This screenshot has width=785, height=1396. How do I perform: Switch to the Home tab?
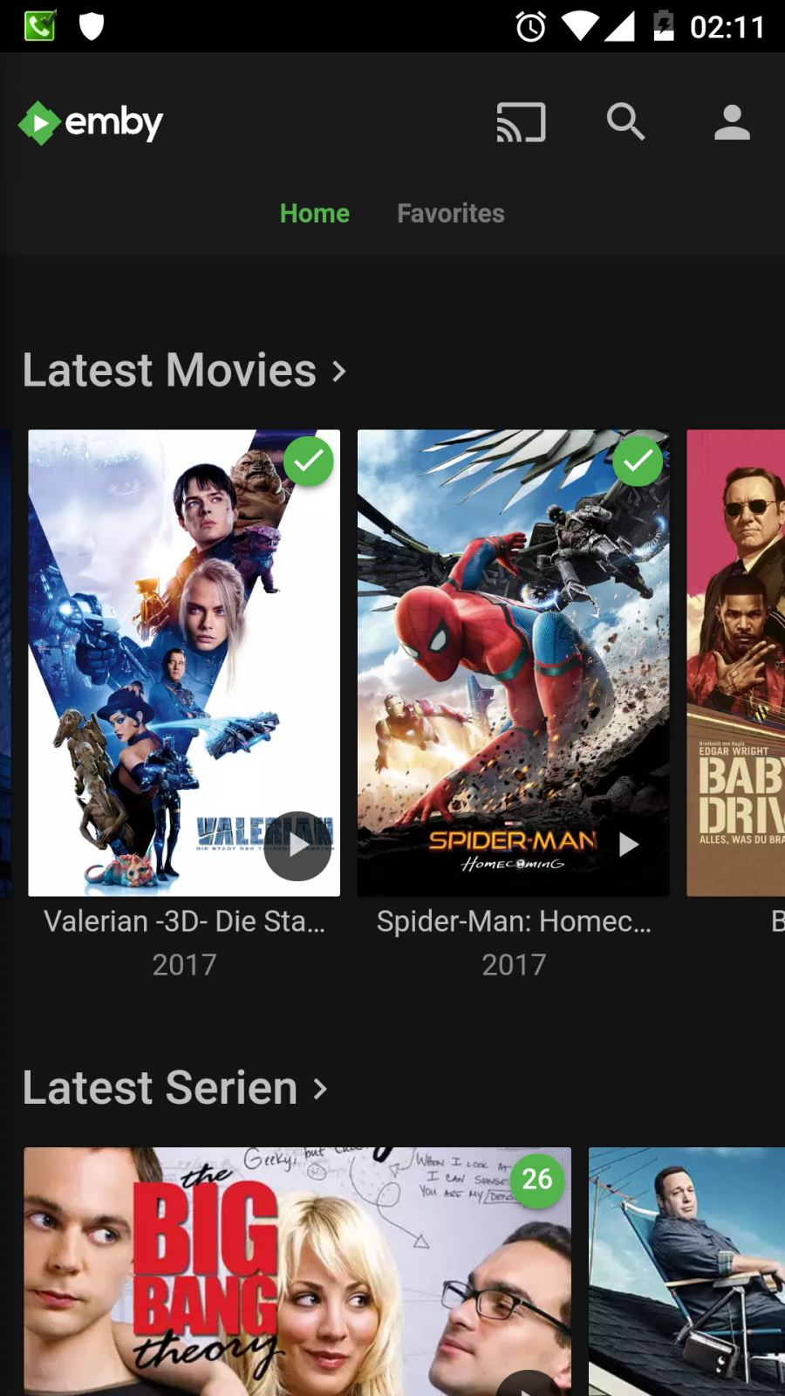(x=315, y=214)
